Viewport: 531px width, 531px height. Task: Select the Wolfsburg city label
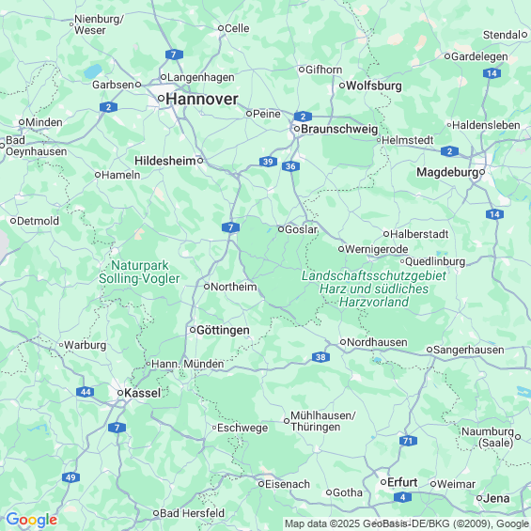coord(374,86)
